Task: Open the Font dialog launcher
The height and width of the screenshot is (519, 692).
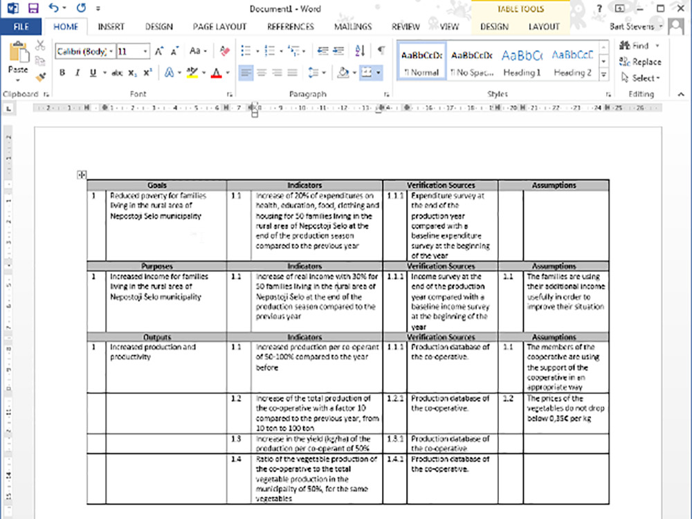Action: click(230, 94)
